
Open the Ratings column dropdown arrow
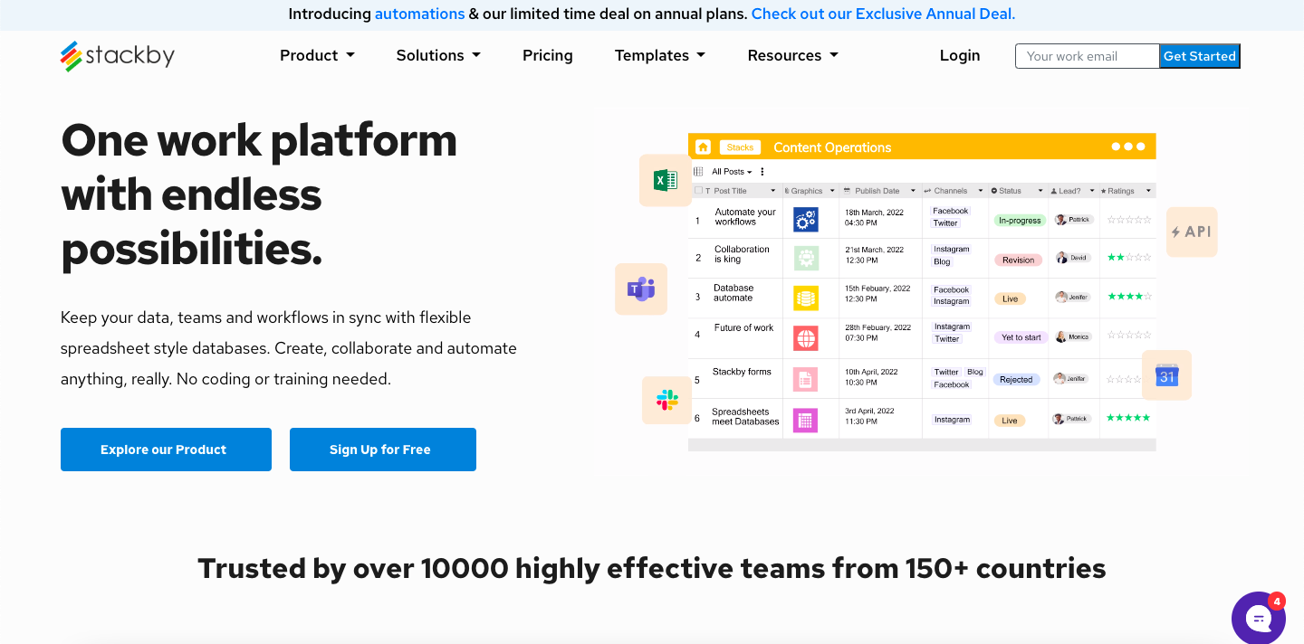(1148, 191)
